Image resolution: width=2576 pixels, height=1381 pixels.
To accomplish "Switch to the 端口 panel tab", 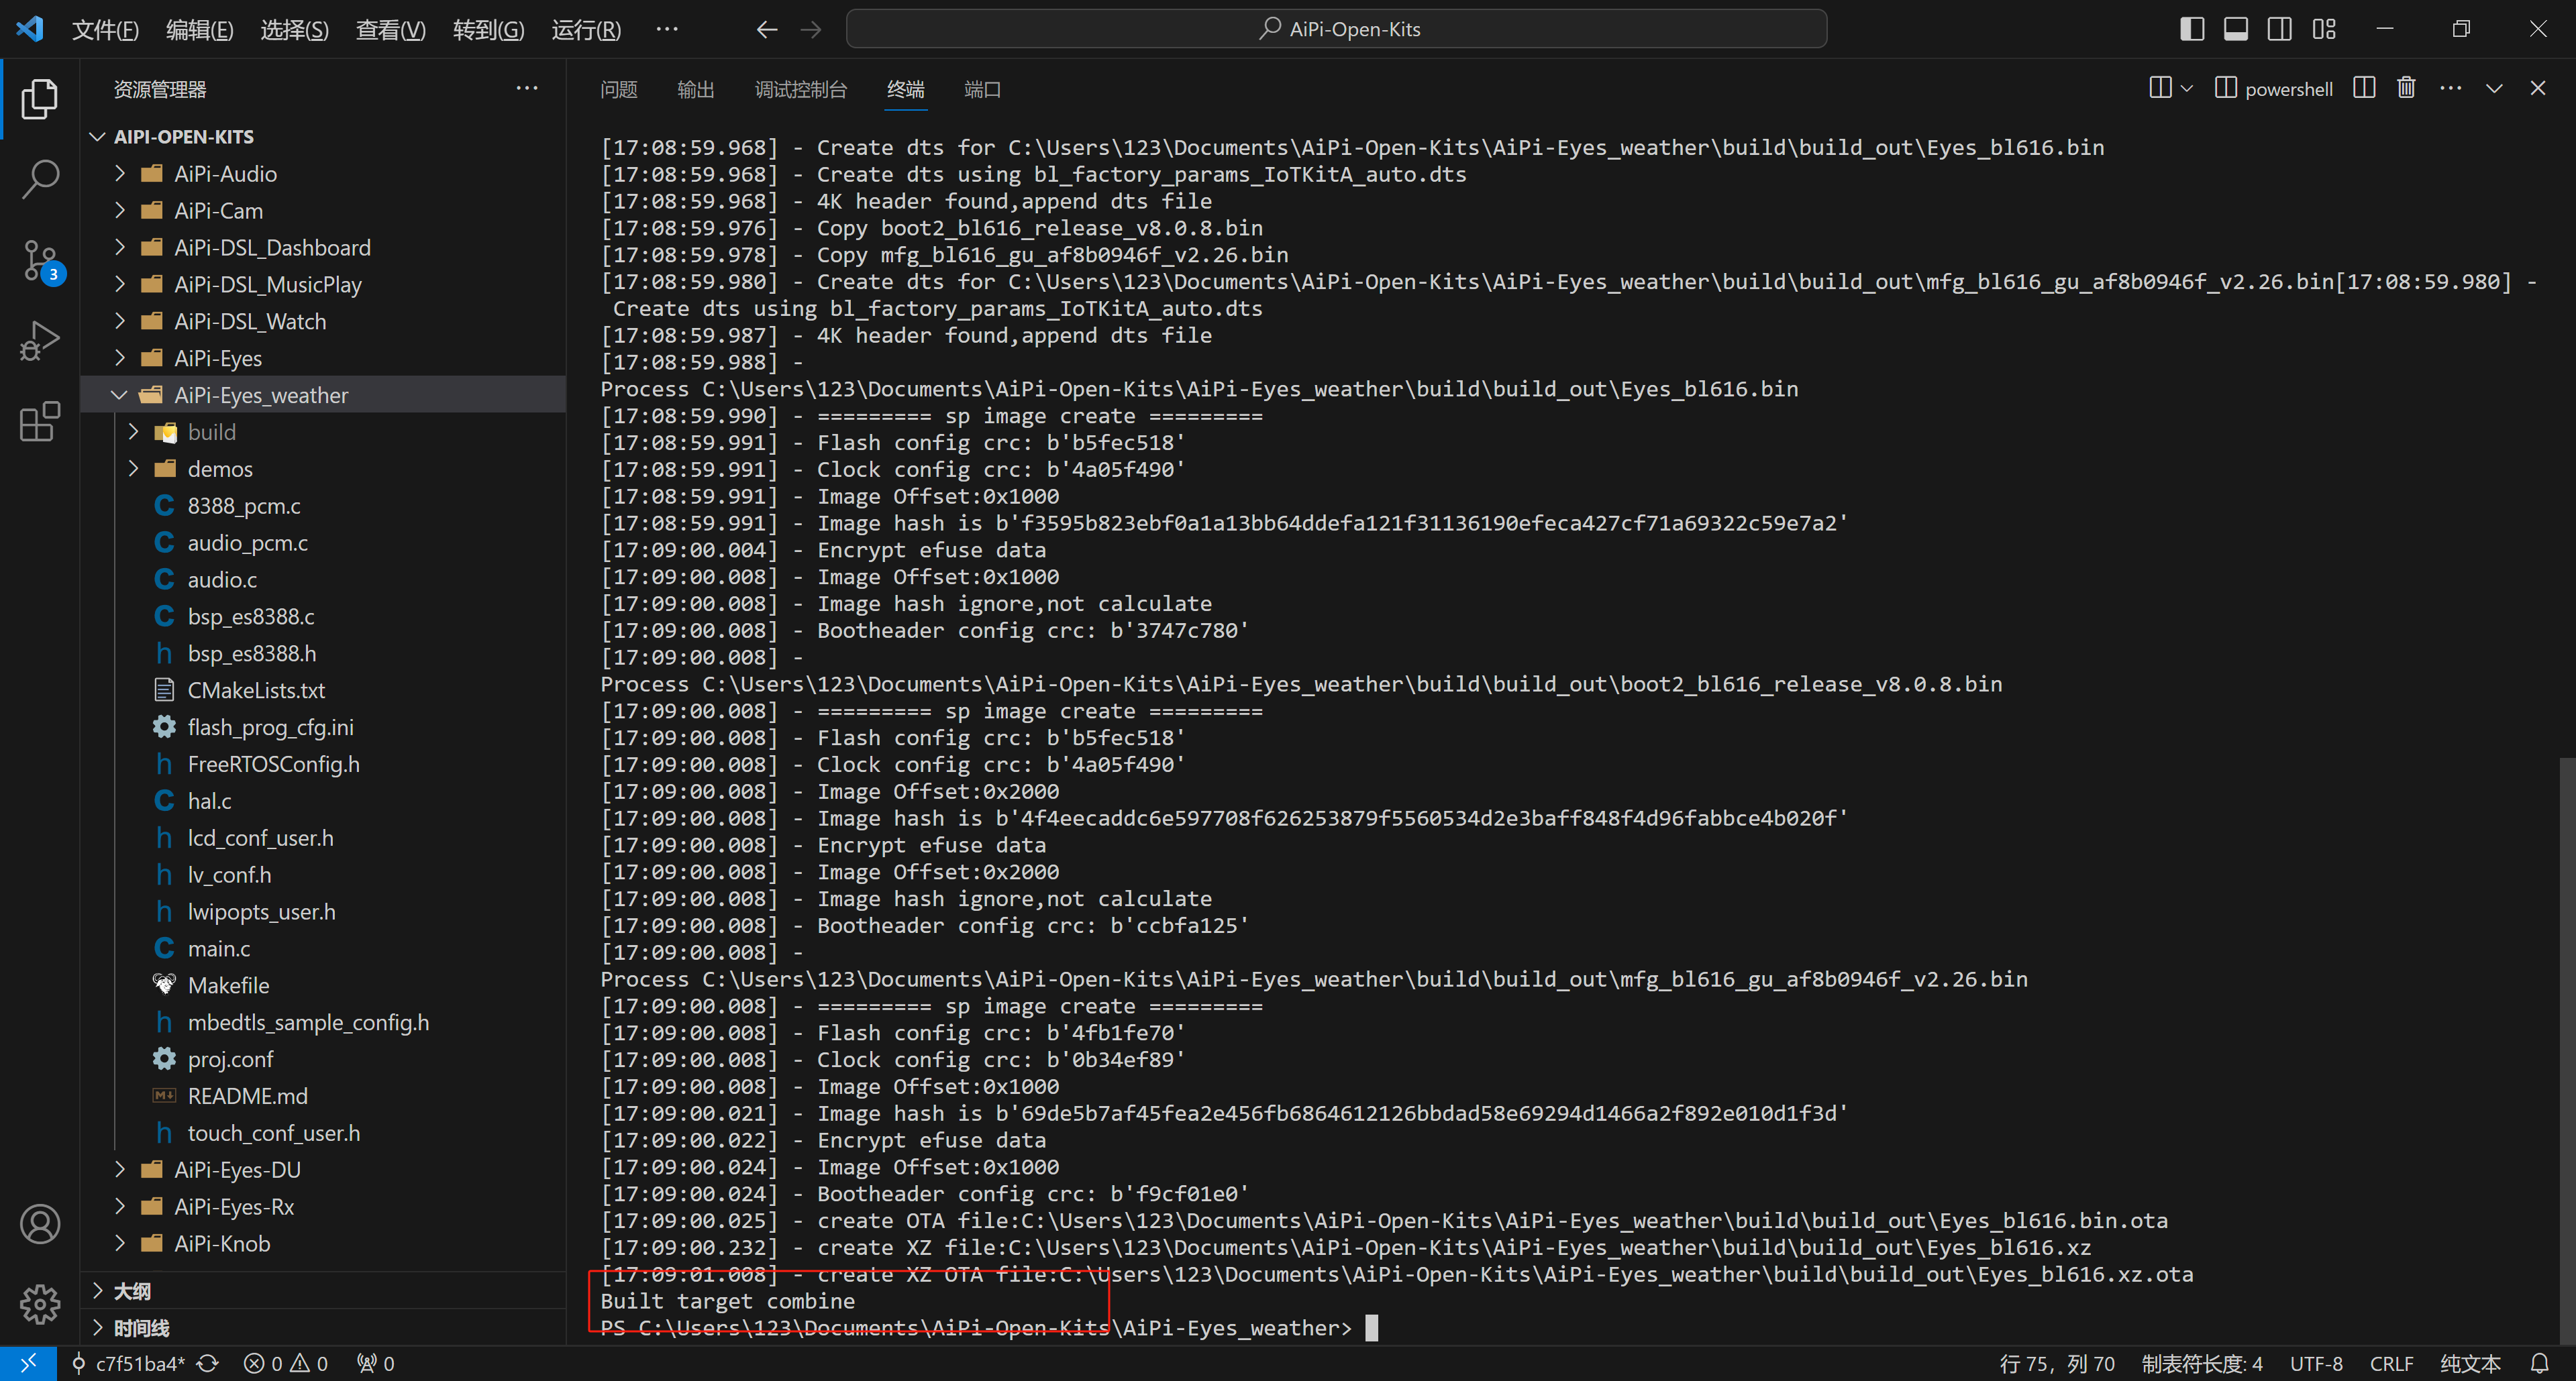I will click(983, 89).
